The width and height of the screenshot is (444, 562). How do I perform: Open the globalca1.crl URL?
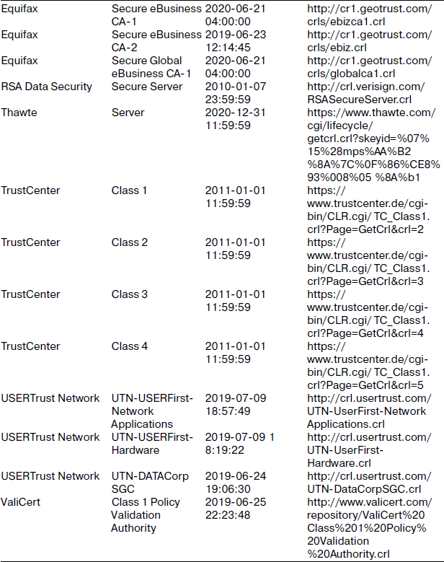point(370,67)
